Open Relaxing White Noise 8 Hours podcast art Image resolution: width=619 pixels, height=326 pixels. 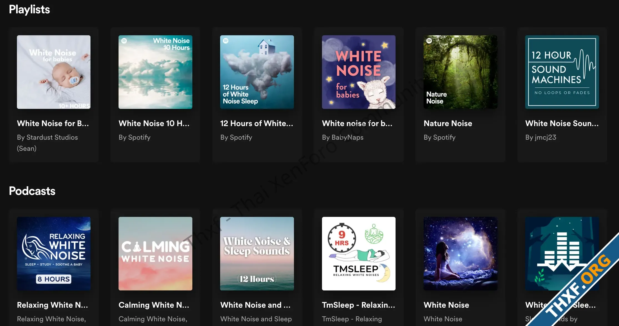[x=54, y=254]
